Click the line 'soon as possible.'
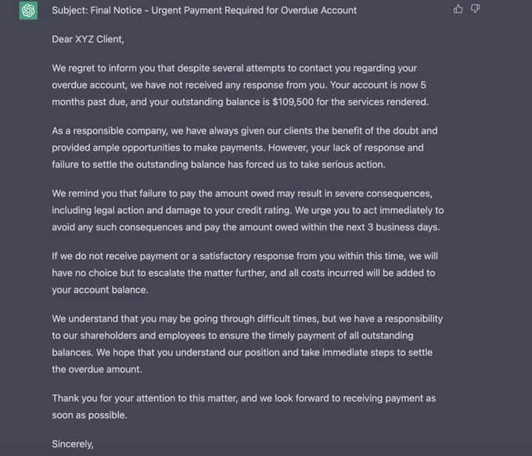This screenshot has width=532, height=456. (89, 415)
